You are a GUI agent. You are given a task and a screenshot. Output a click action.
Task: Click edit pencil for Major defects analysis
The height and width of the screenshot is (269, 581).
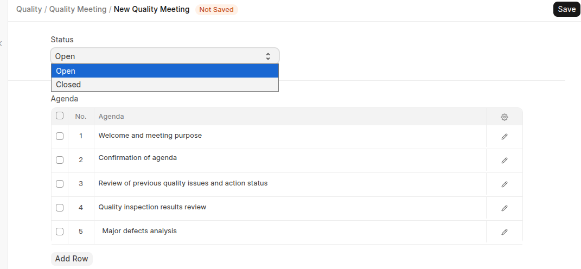(504, 232)
